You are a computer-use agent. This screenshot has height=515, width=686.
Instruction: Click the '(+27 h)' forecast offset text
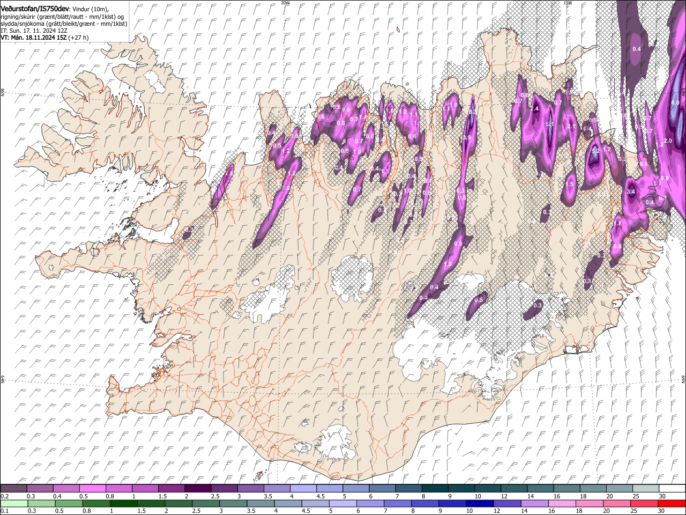[78, 38]
